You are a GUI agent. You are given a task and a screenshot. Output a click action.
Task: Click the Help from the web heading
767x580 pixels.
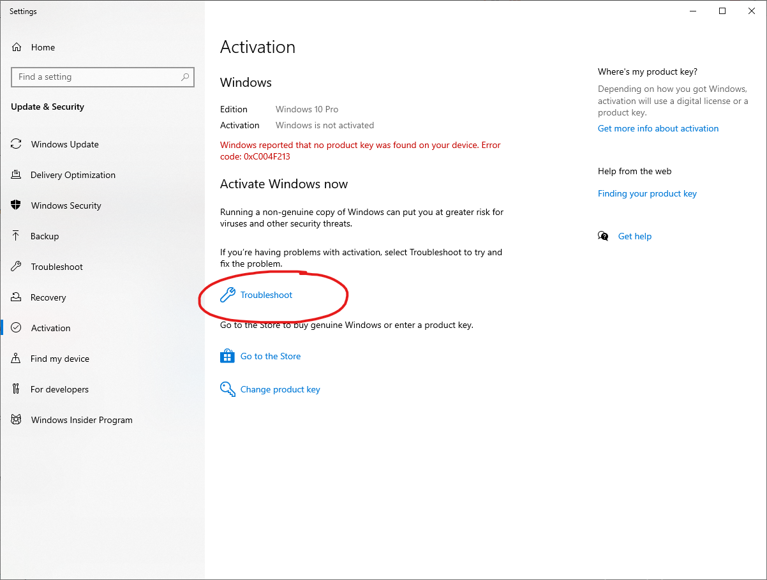(635, 171)
